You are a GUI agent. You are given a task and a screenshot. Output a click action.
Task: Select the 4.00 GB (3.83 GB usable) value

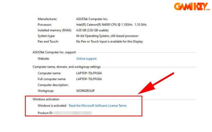92,30
